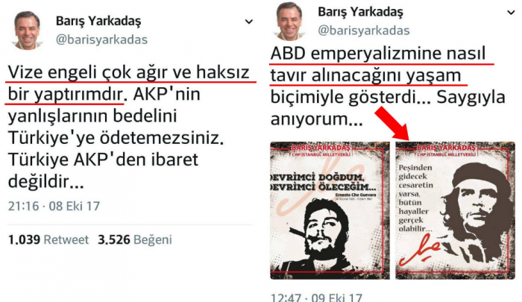Click red Che signature on right poster

[x=419, y=249]
